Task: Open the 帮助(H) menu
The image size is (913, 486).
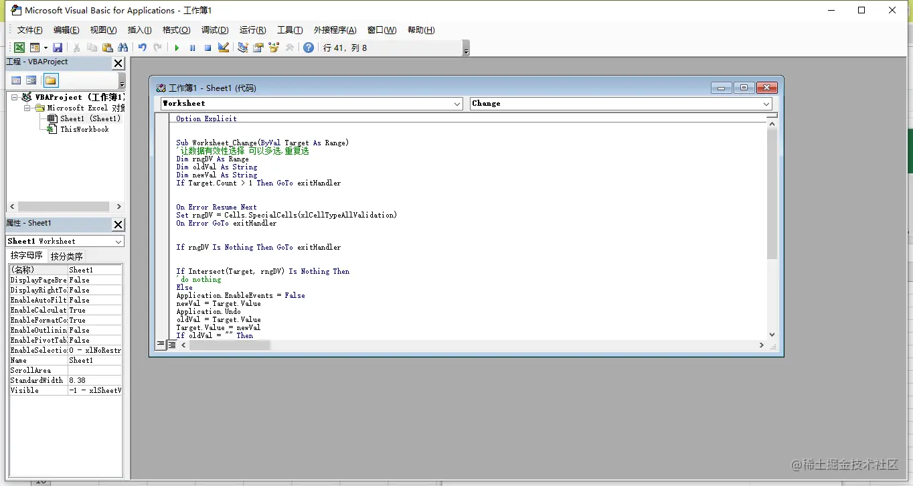Action: coord(420,30)
